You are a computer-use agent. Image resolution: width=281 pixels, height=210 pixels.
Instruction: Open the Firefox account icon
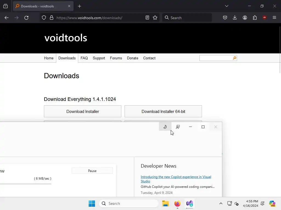(245, 18)
